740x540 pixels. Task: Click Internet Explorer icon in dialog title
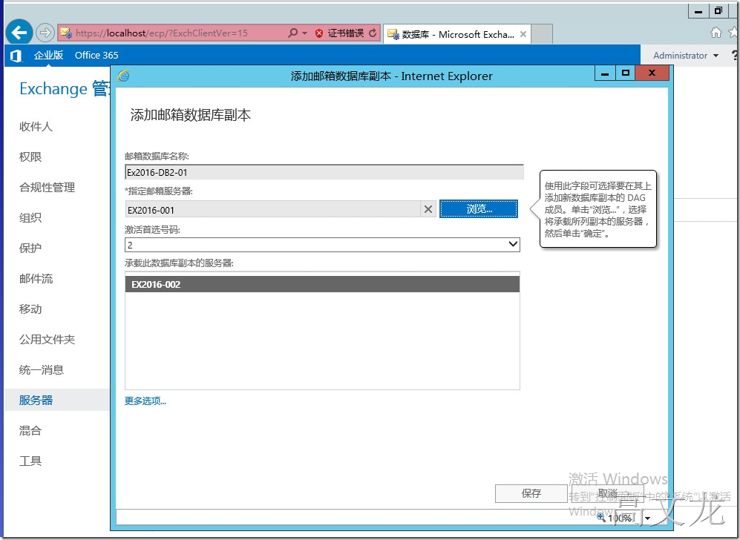pyautogui.click(x=124, y=76)
